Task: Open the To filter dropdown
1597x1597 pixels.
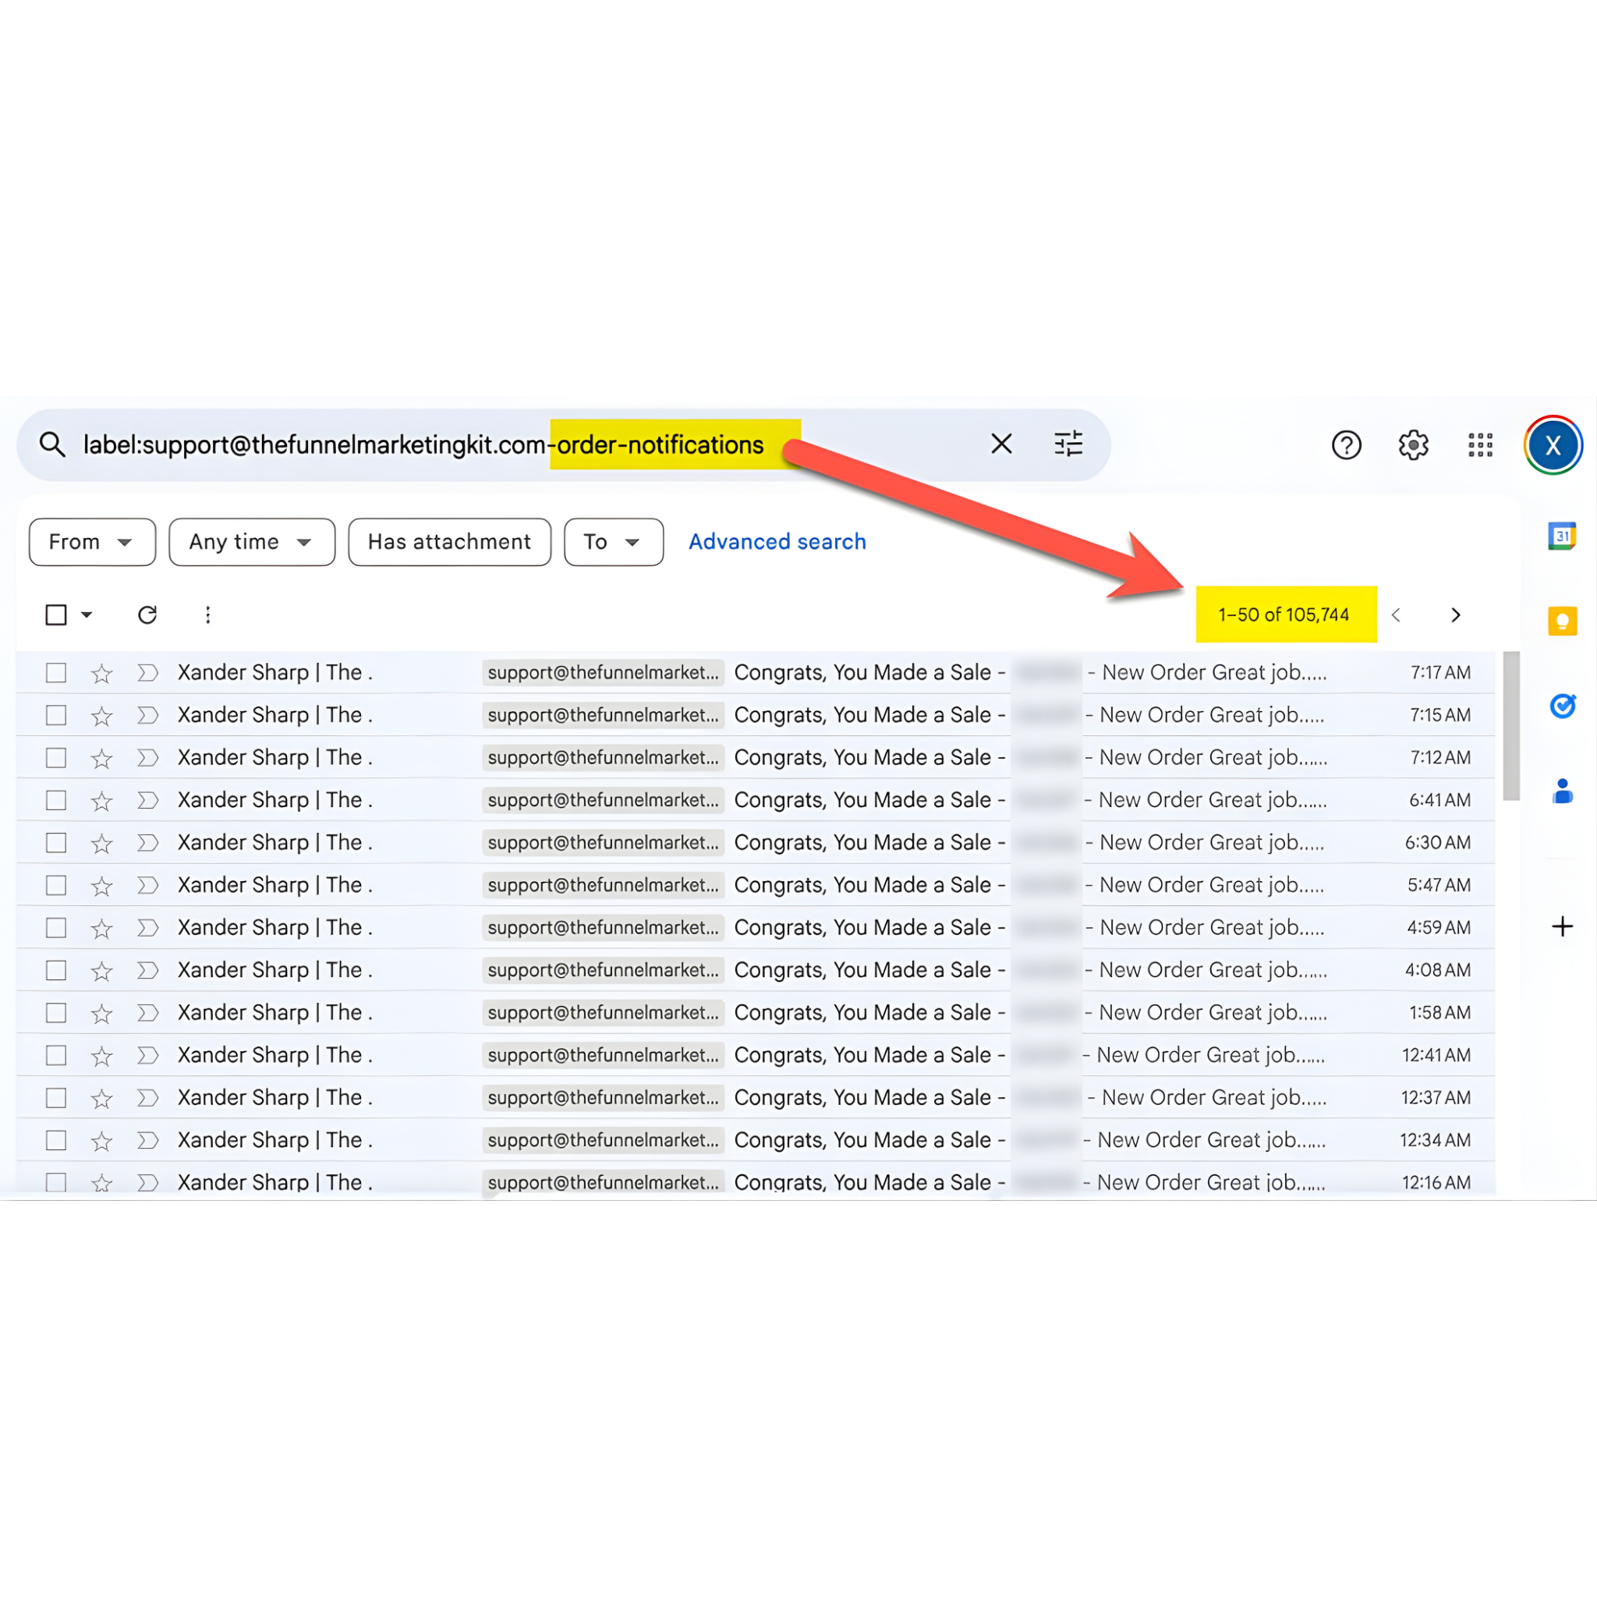Action: [x=612, y=542]
